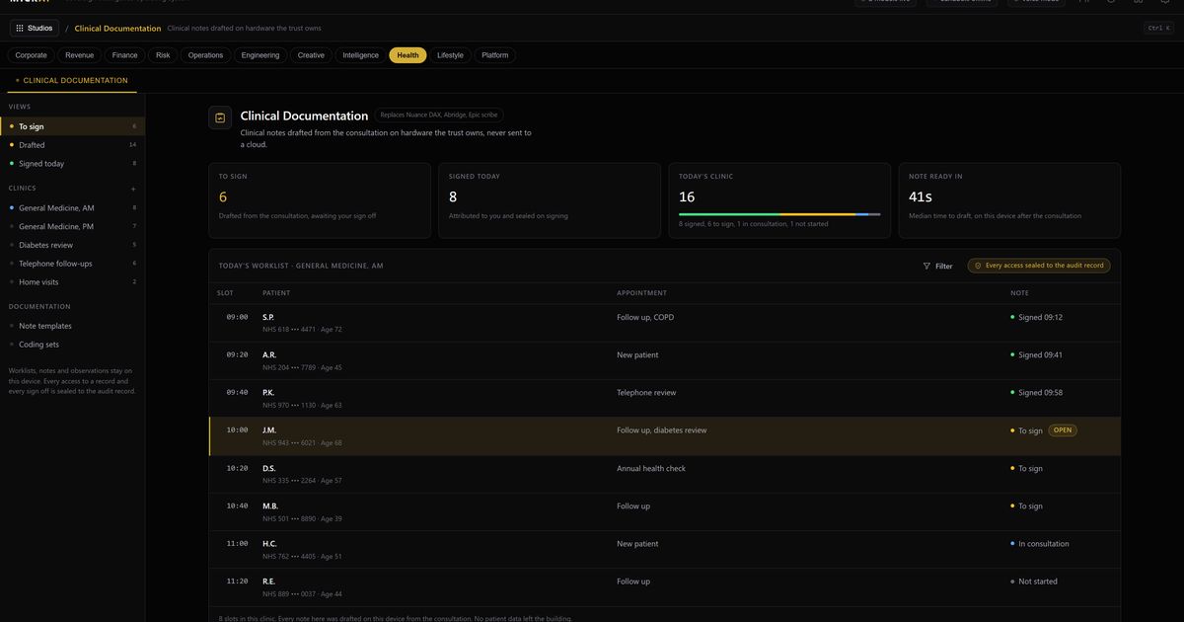This screenshot has height=622, width=1184.
Task: Click the shield icon on audit record badge
Action: pyautogui.click(x=978, y=266)
